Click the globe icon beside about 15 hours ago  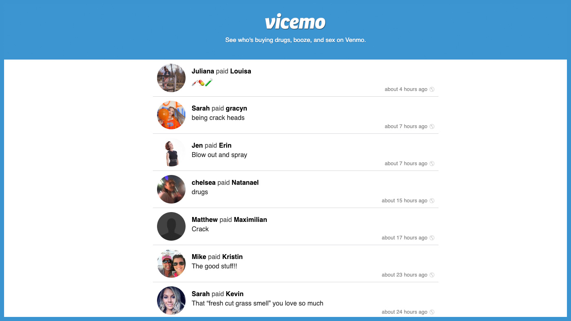pyautogui.click(x=432, y=201)
